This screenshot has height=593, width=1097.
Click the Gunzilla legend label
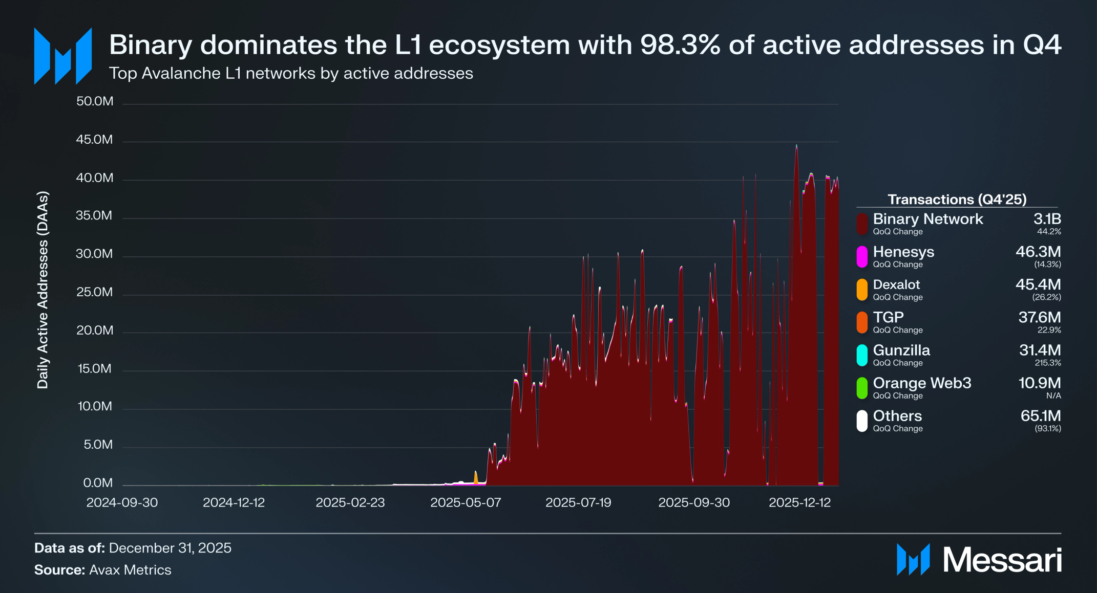(x=901, y=350)
